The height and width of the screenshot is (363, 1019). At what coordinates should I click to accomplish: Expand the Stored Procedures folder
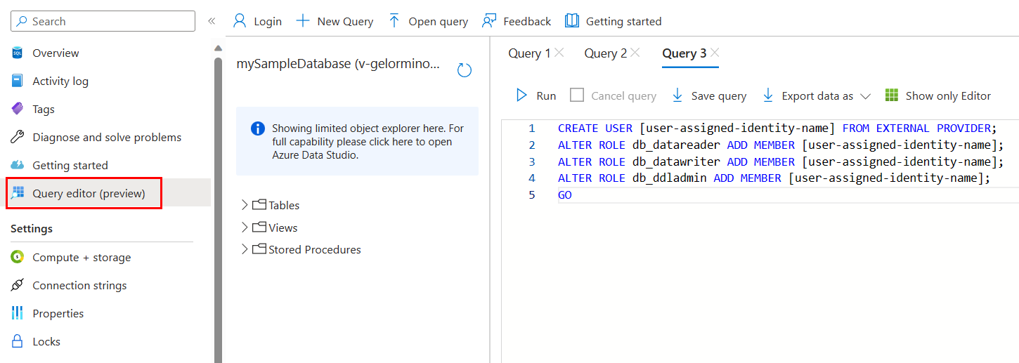[245, 249]
